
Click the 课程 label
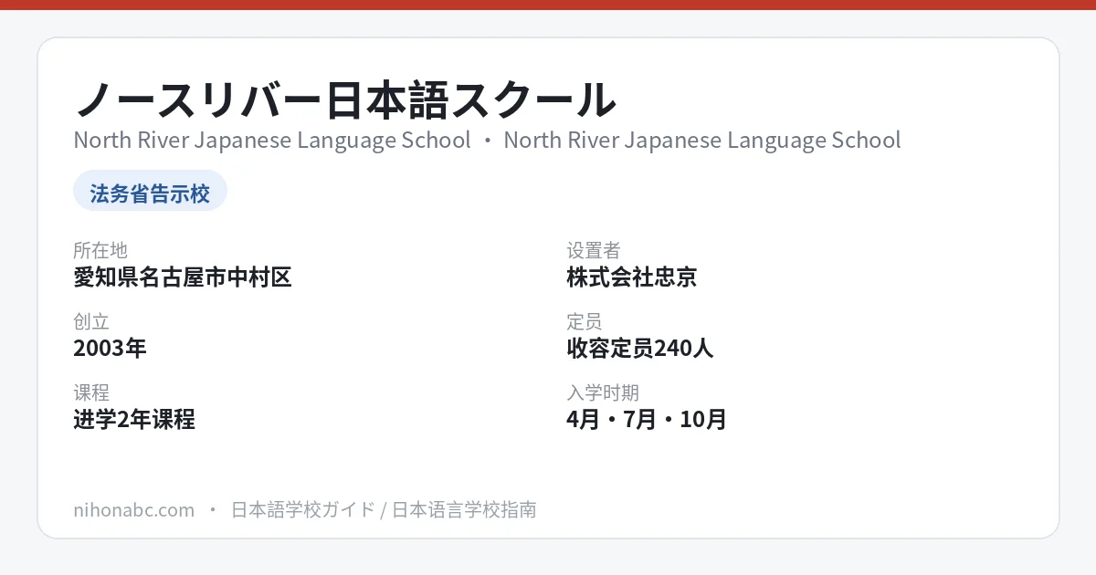tap(91, 392)
